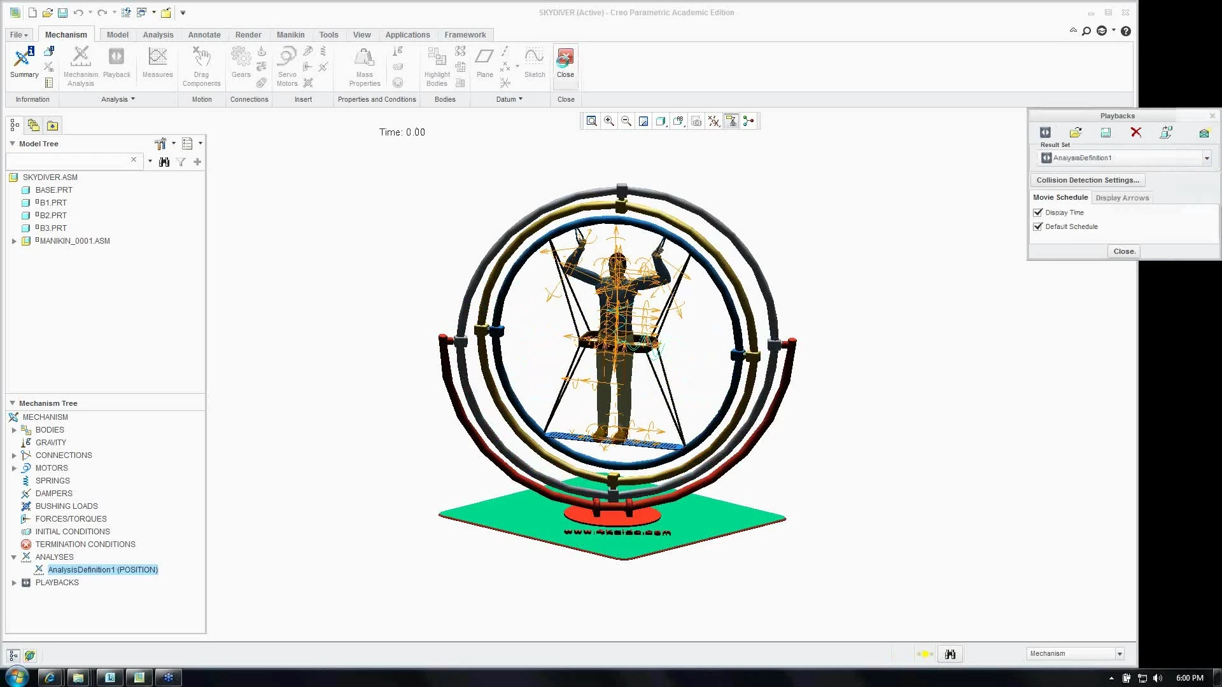Open the Result Set AnalysisDefinition1 dropdown

[1206, 158]
